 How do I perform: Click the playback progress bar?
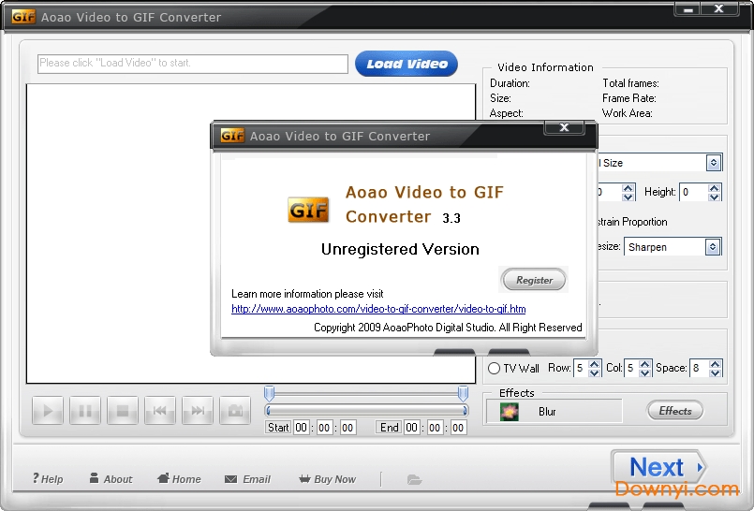pyautogui.click(x=366, y=411)
